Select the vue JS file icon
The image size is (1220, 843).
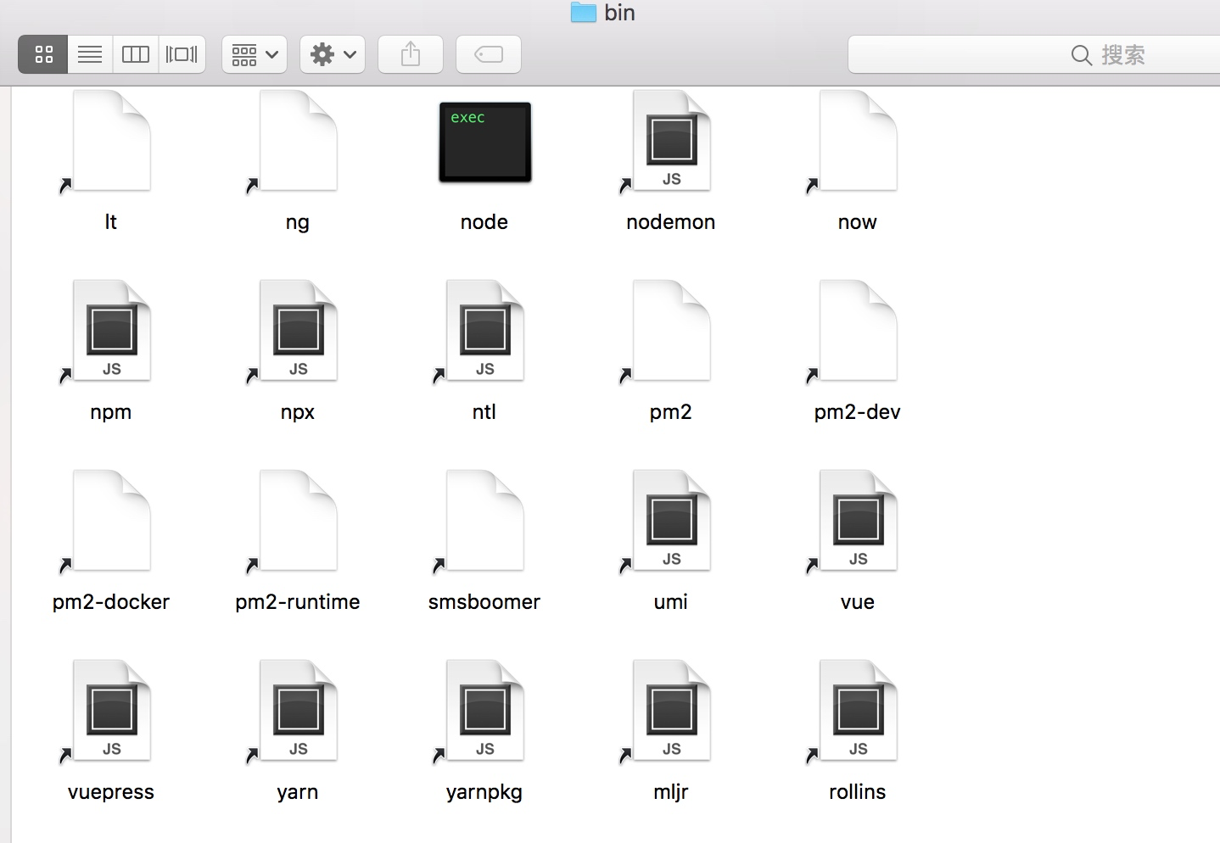click(x=858, y=522)
